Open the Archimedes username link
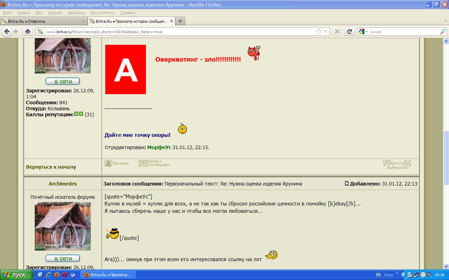 pyautogui.click(x=62, y=184)
